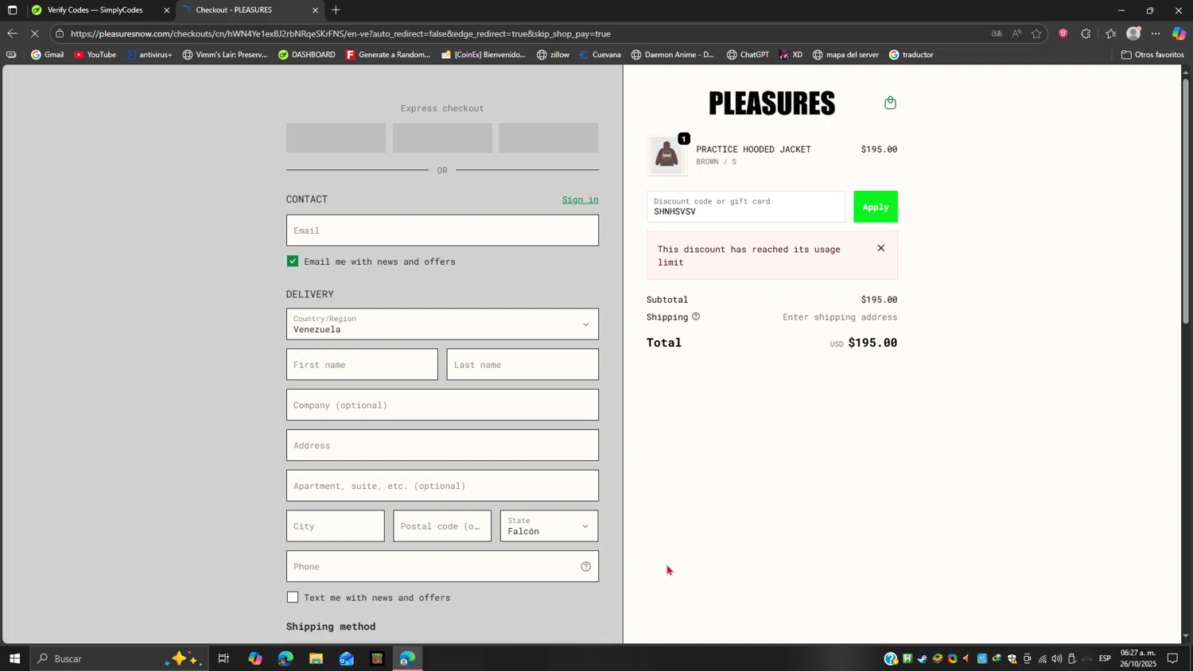The image size is (1193, 671).
Task: Open the DASHBOARD bookmark
Action: (x=307, y=55)
